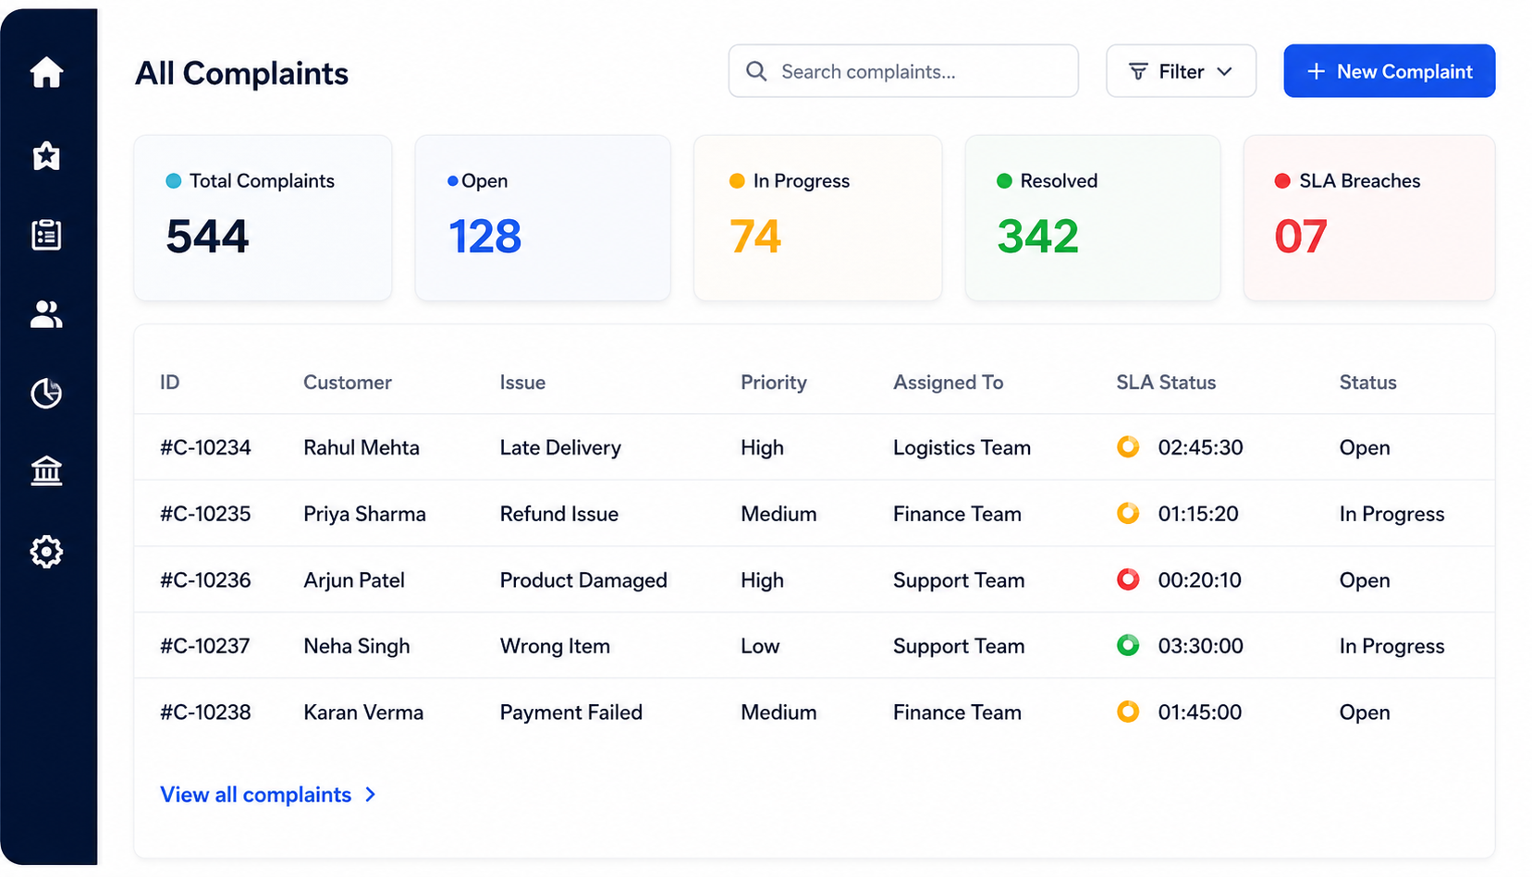
Task: Open the bank building sidebar icon
Action: (x=46, y=471)
